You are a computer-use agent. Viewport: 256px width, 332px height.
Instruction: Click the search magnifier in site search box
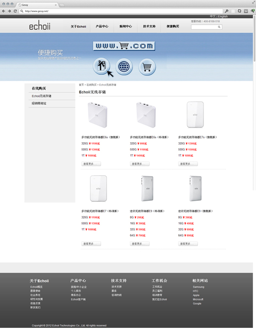click(x=219, y=27)
